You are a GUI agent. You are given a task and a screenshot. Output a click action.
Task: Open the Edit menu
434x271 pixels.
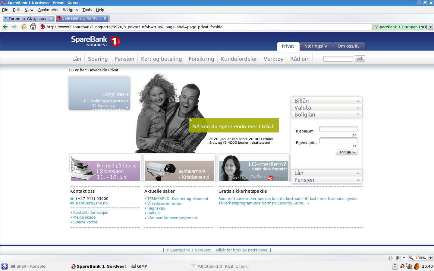[x=16, y=10]
